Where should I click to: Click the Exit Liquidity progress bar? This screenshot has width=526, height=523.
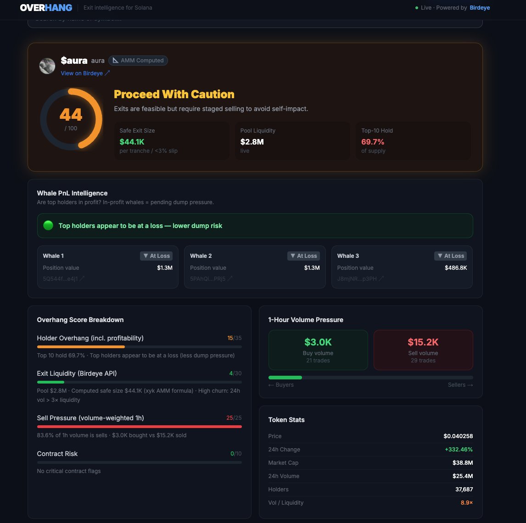point(139,382)
